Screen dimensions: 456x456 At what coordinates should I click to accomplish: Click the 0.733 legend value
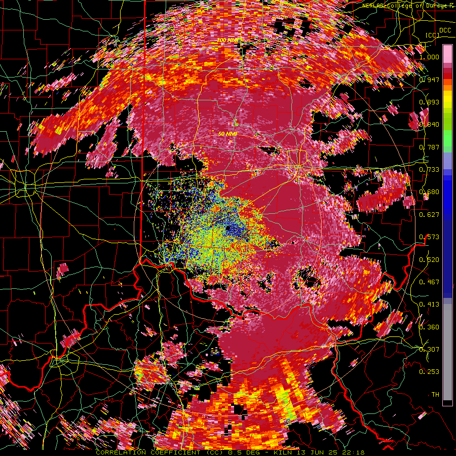(429, 170)
